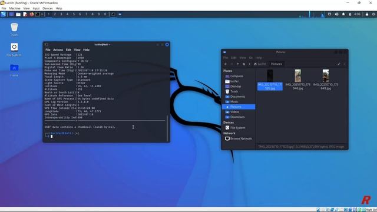This screenshot has height=212, width=377.
Task: Open the VirtualBox Devices menu
Action: 48,8
